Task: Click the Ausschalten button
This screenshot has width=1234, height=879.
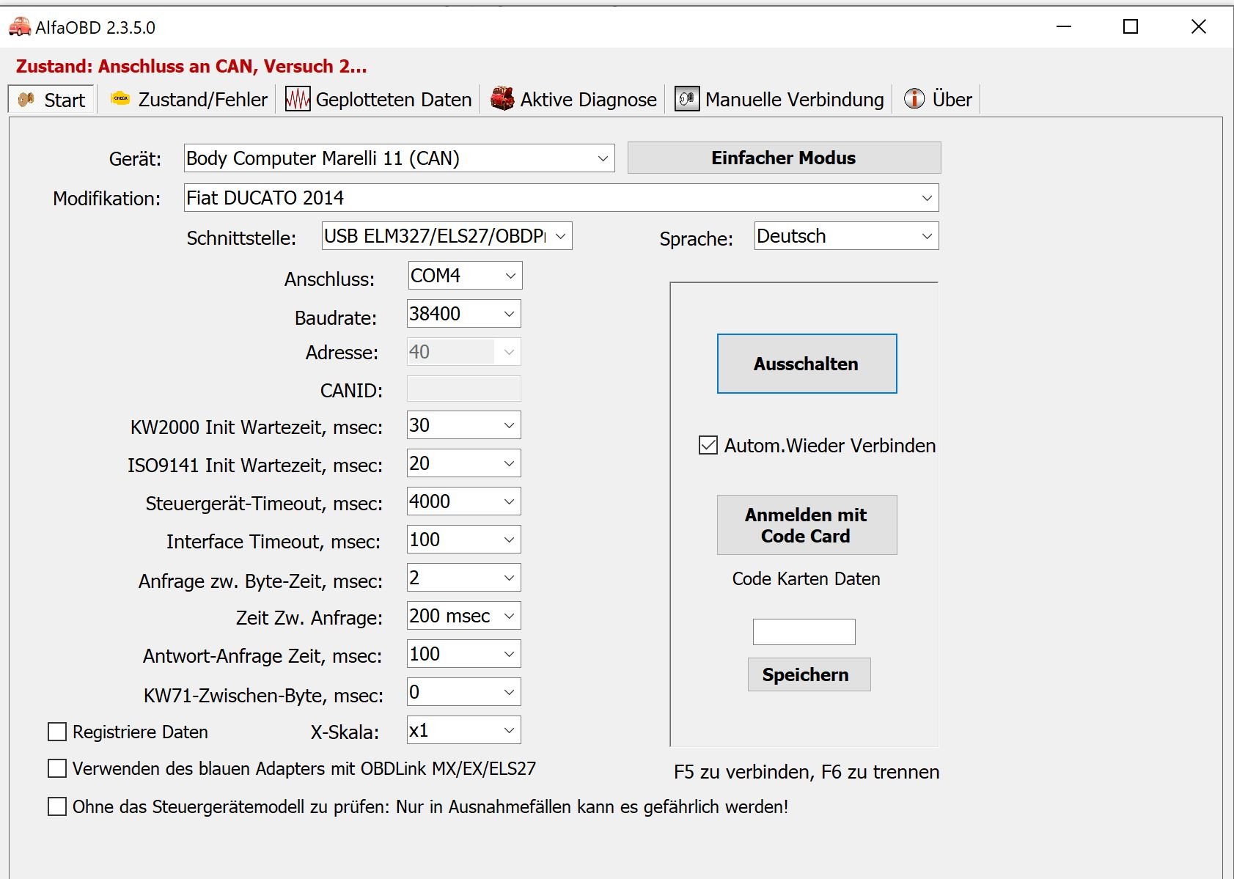Action: 807,364
